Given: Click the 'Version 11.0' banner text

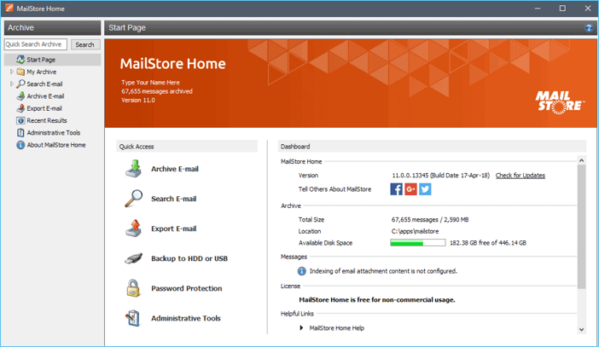Looking at the screenshot, I should [x=138, y=100].
